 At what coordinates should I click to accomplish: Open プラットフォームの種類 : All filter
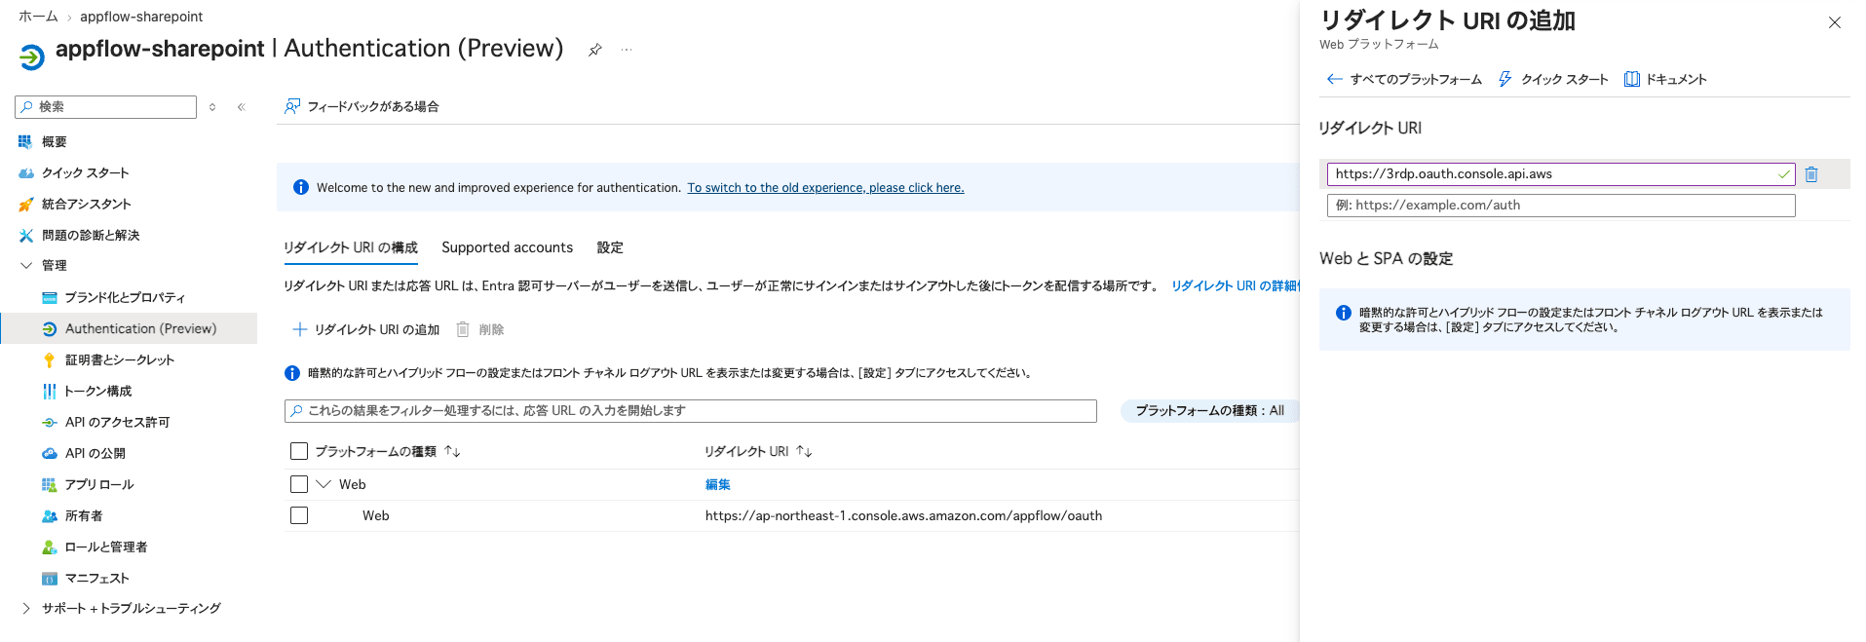pos(1209,411)
